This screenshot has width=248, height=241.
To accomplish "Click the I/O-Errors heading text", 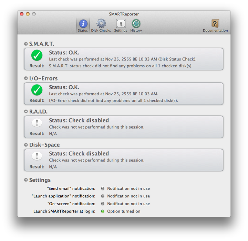I will pos(43,78).
